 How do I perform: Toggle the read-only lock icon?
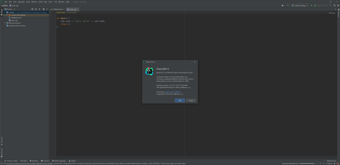tap(334, 163)
